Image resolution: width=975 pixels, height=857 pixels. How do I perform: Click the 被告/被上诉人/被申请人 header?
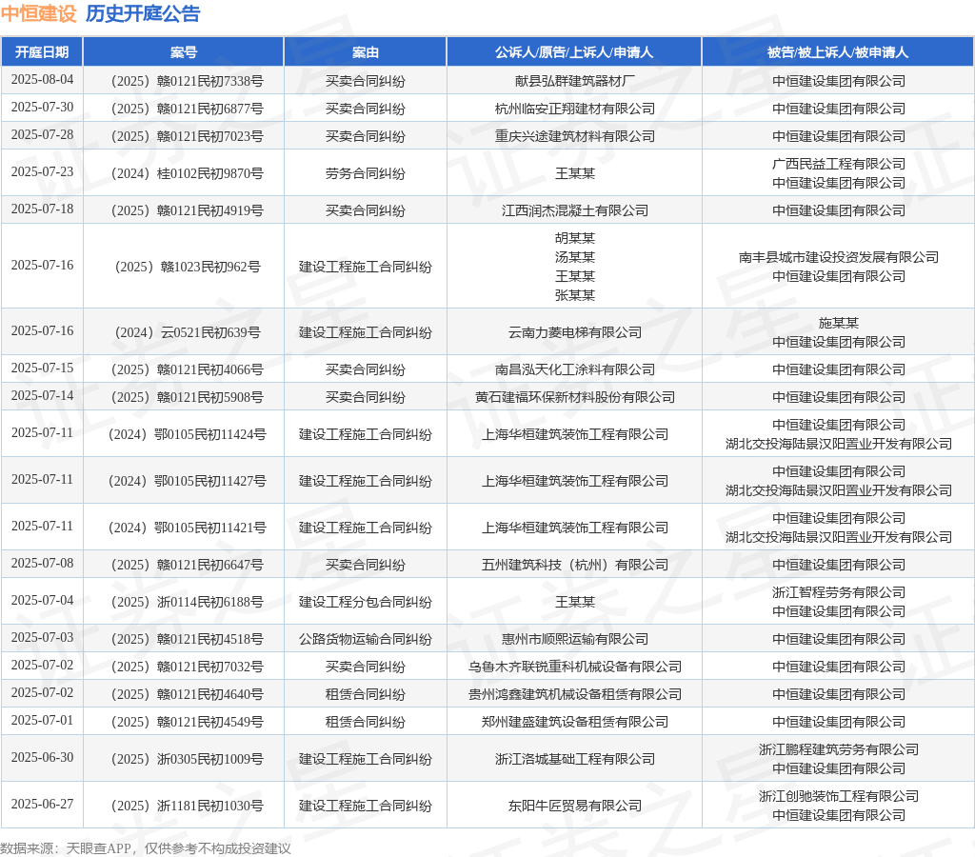(838, 52)
